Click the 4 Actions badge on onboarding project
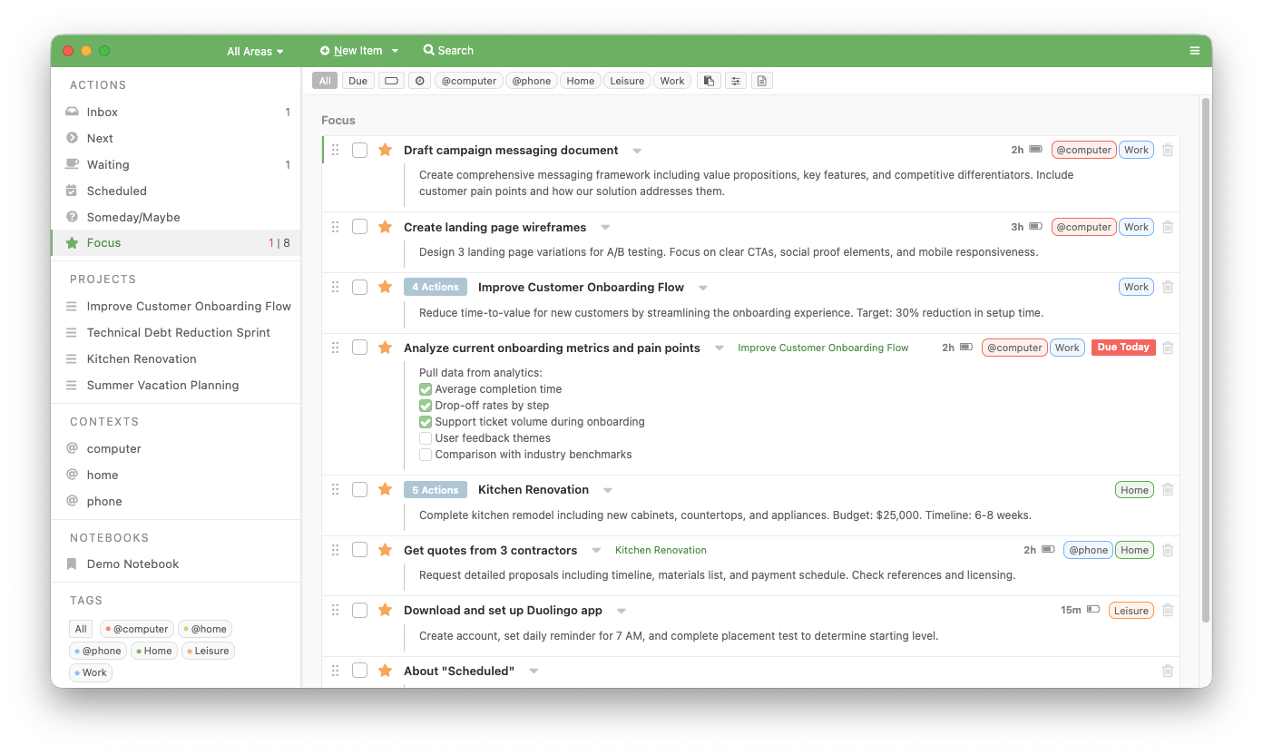This screenshot has height=755, width=1263. click(436, 286)
